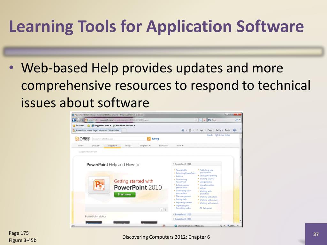Screen dimensions: 327x245
Task: Open Suggested Sites on favorites bar
Action: (101, 126)
